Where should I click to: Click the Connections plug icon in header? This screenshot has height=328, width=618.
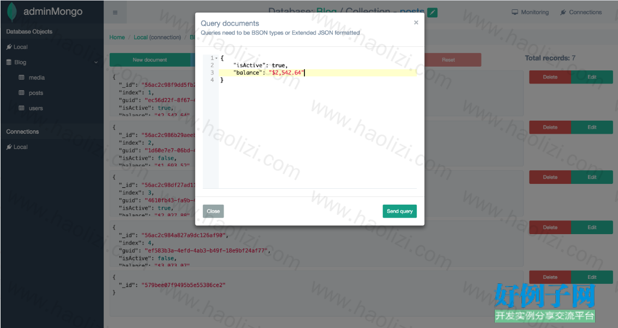pos(563,12)
